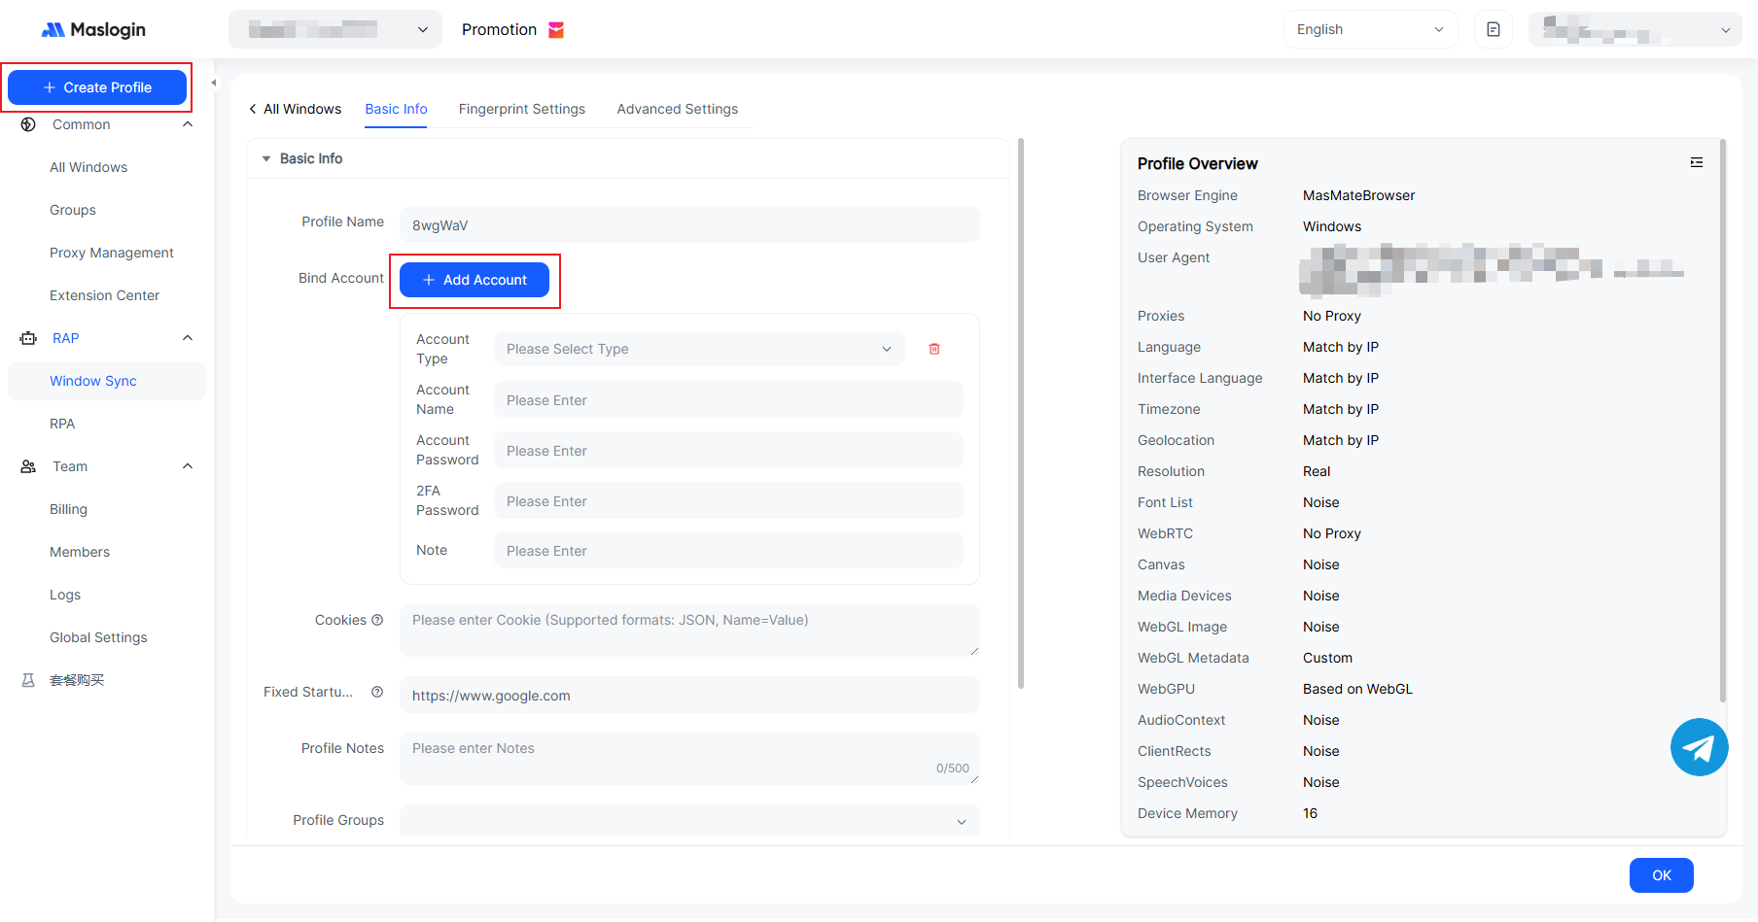Screen dimensions: 1758x922
Task: Click the Profile Overview list menu icon
Action: coord(1697,163)
